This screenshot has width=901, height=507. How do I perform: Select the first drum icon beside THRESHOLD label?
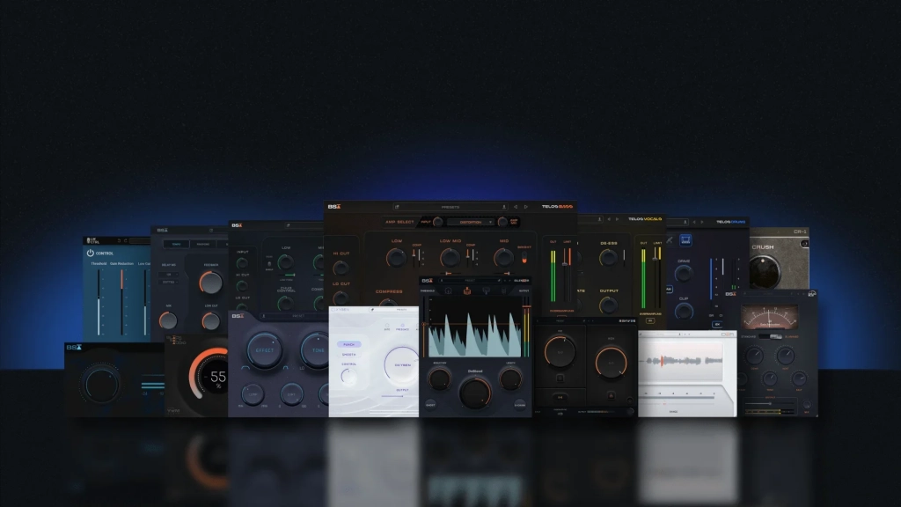[448, 290]
